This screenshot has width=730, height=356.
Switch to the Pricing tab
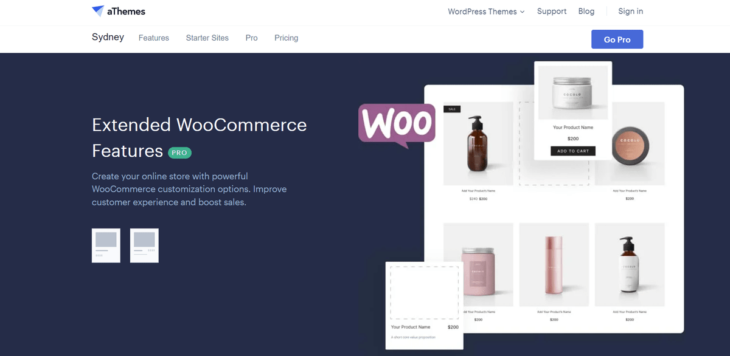click(x=287, y=38)
